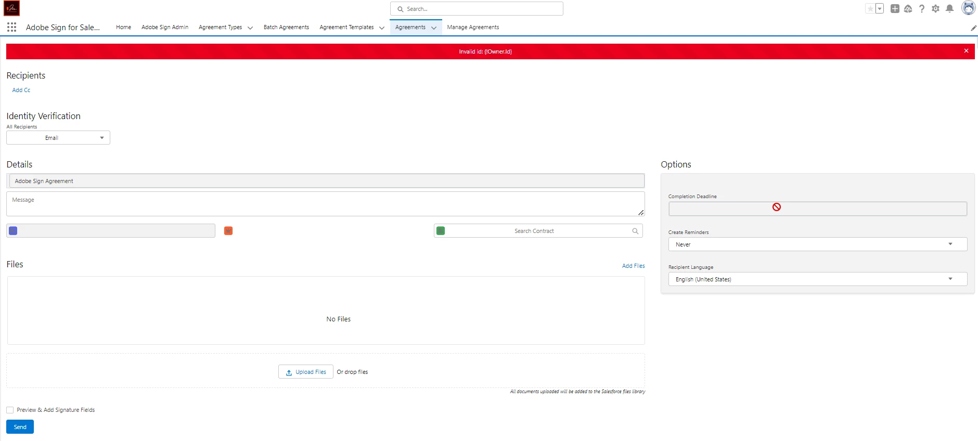Open the Help question mark menu
Screen dimensions: 978x441
pos(922,9)
